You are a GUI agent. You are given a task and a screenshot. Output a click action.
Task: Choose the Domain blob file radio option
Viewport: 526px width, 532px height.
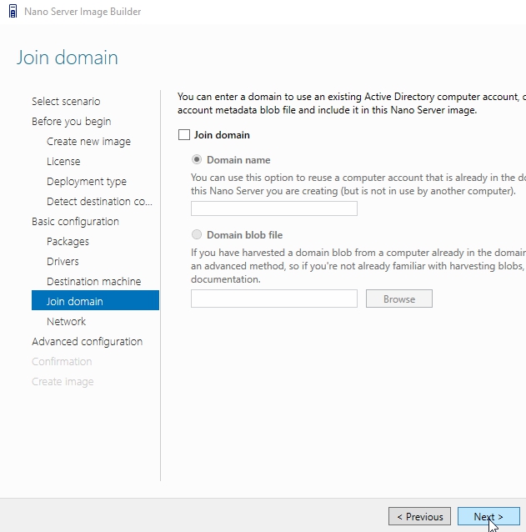(x=197, y=235)
